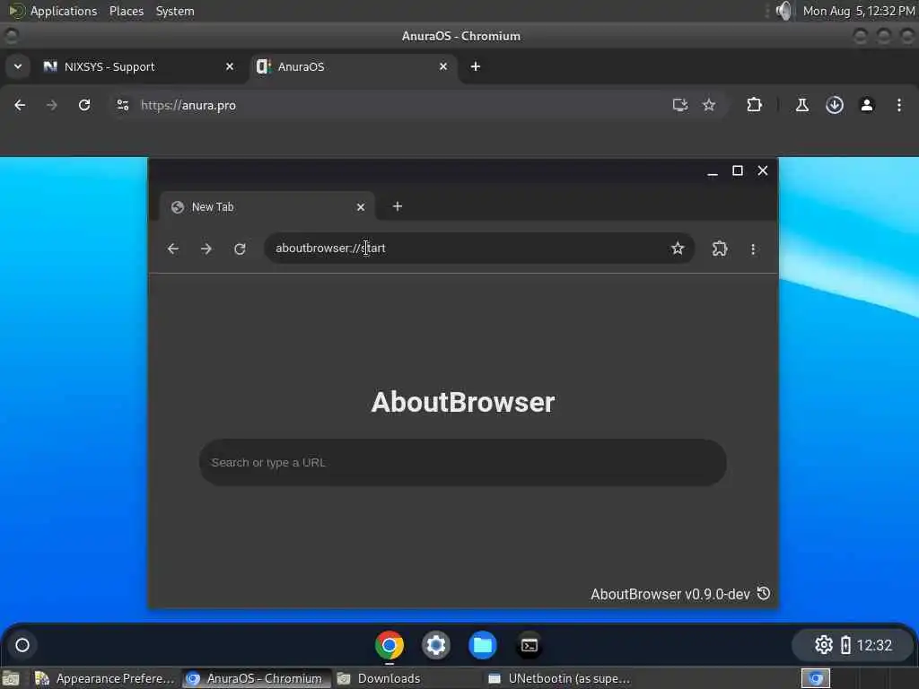View site information icon beside anura.pro URL

point(123,106)
